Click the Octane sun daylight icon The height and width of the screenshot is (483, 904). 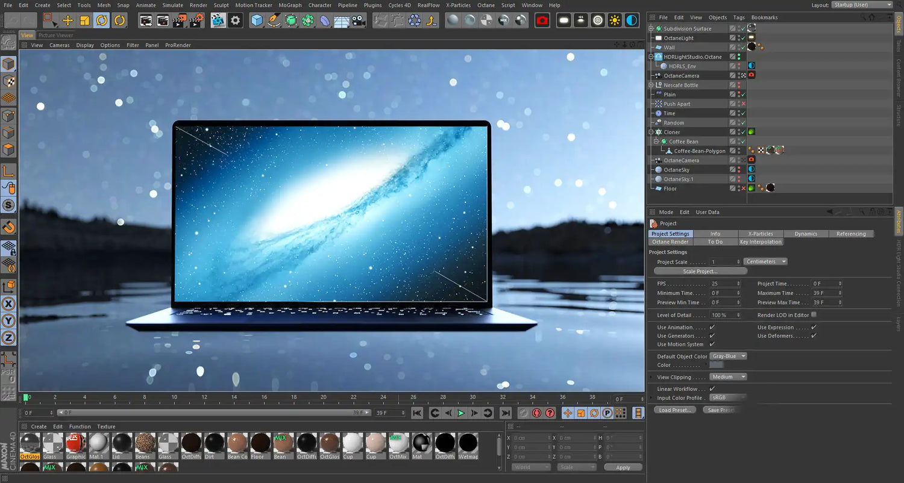coord(615,20)
